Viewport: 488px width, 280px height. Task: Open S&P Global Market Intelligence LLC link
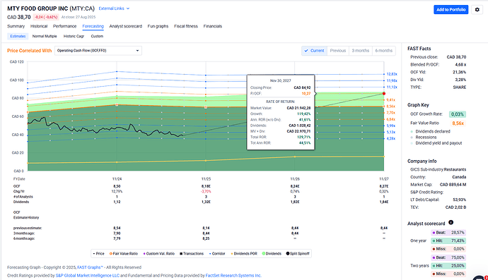pos(88,275)
